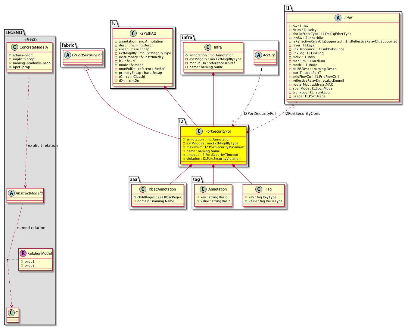Click the A icon of AbstractModelB
Viewport: 408px width, 328px height.
coord(11,193)
